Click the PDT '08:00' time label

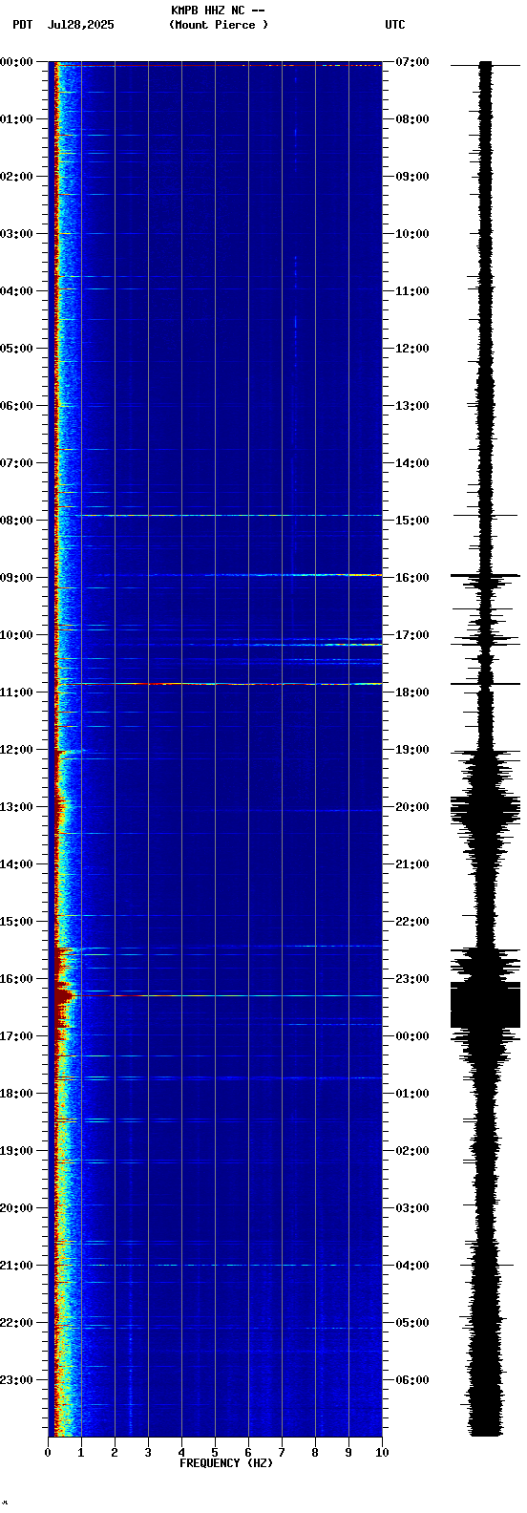pos(17,521)
